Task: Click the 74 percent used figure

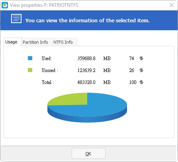Action: pos(131,58)
